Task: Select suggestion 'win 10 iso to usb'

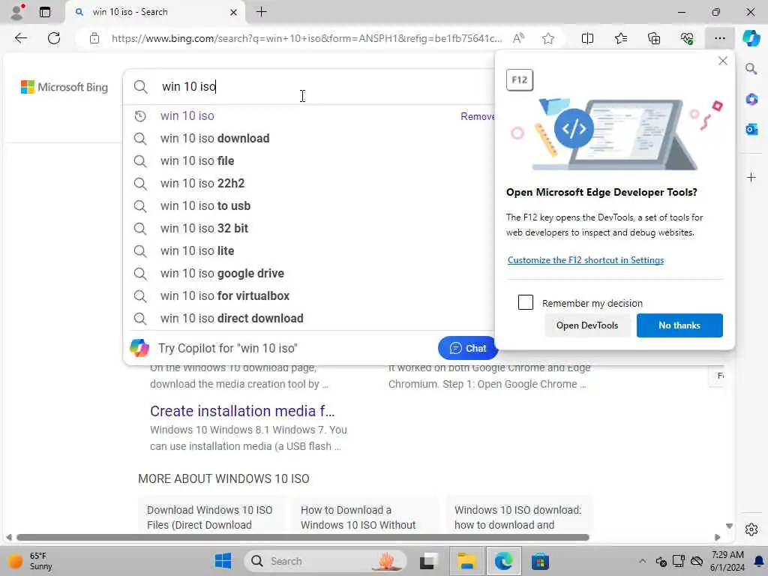Action: tap(308, 206)
